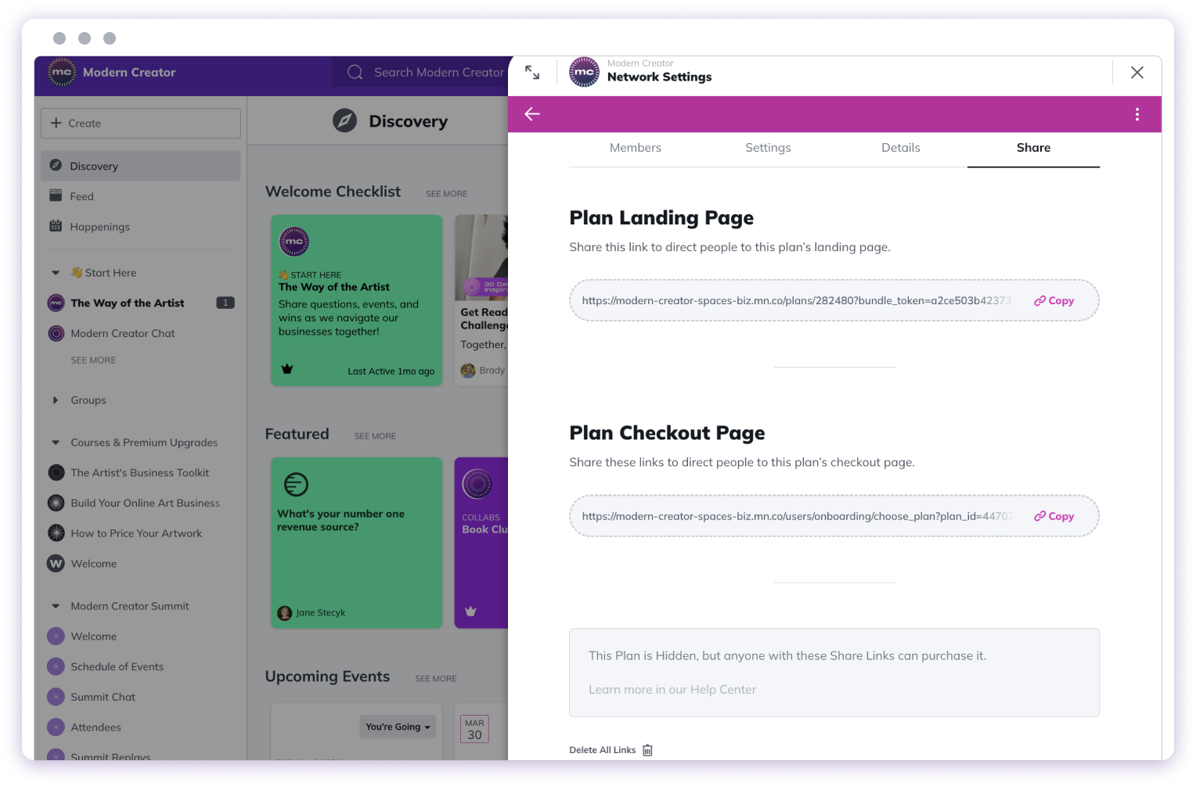
Task: Click the W Welcome course icon
Action: [56, 563]
